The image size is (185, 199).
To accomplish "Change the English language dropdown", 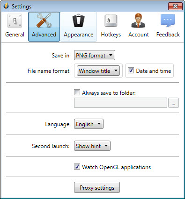I will pyautogui.click(x=89, y=124).
